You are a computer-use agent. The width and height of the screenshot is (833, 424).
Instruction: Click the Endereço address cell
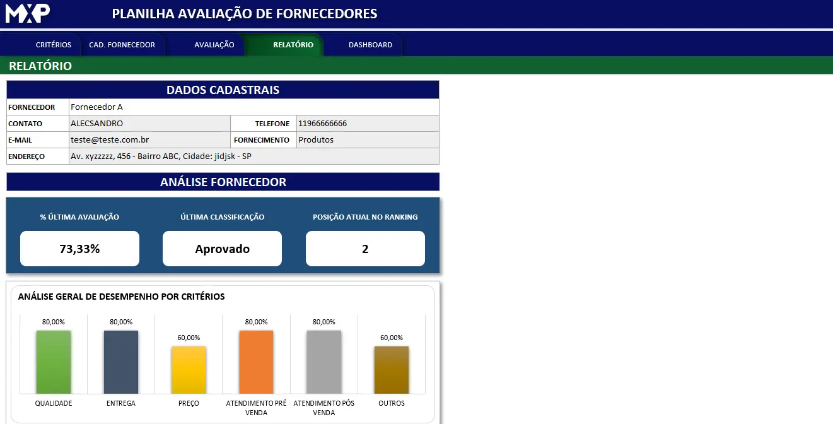click(253, 156)
